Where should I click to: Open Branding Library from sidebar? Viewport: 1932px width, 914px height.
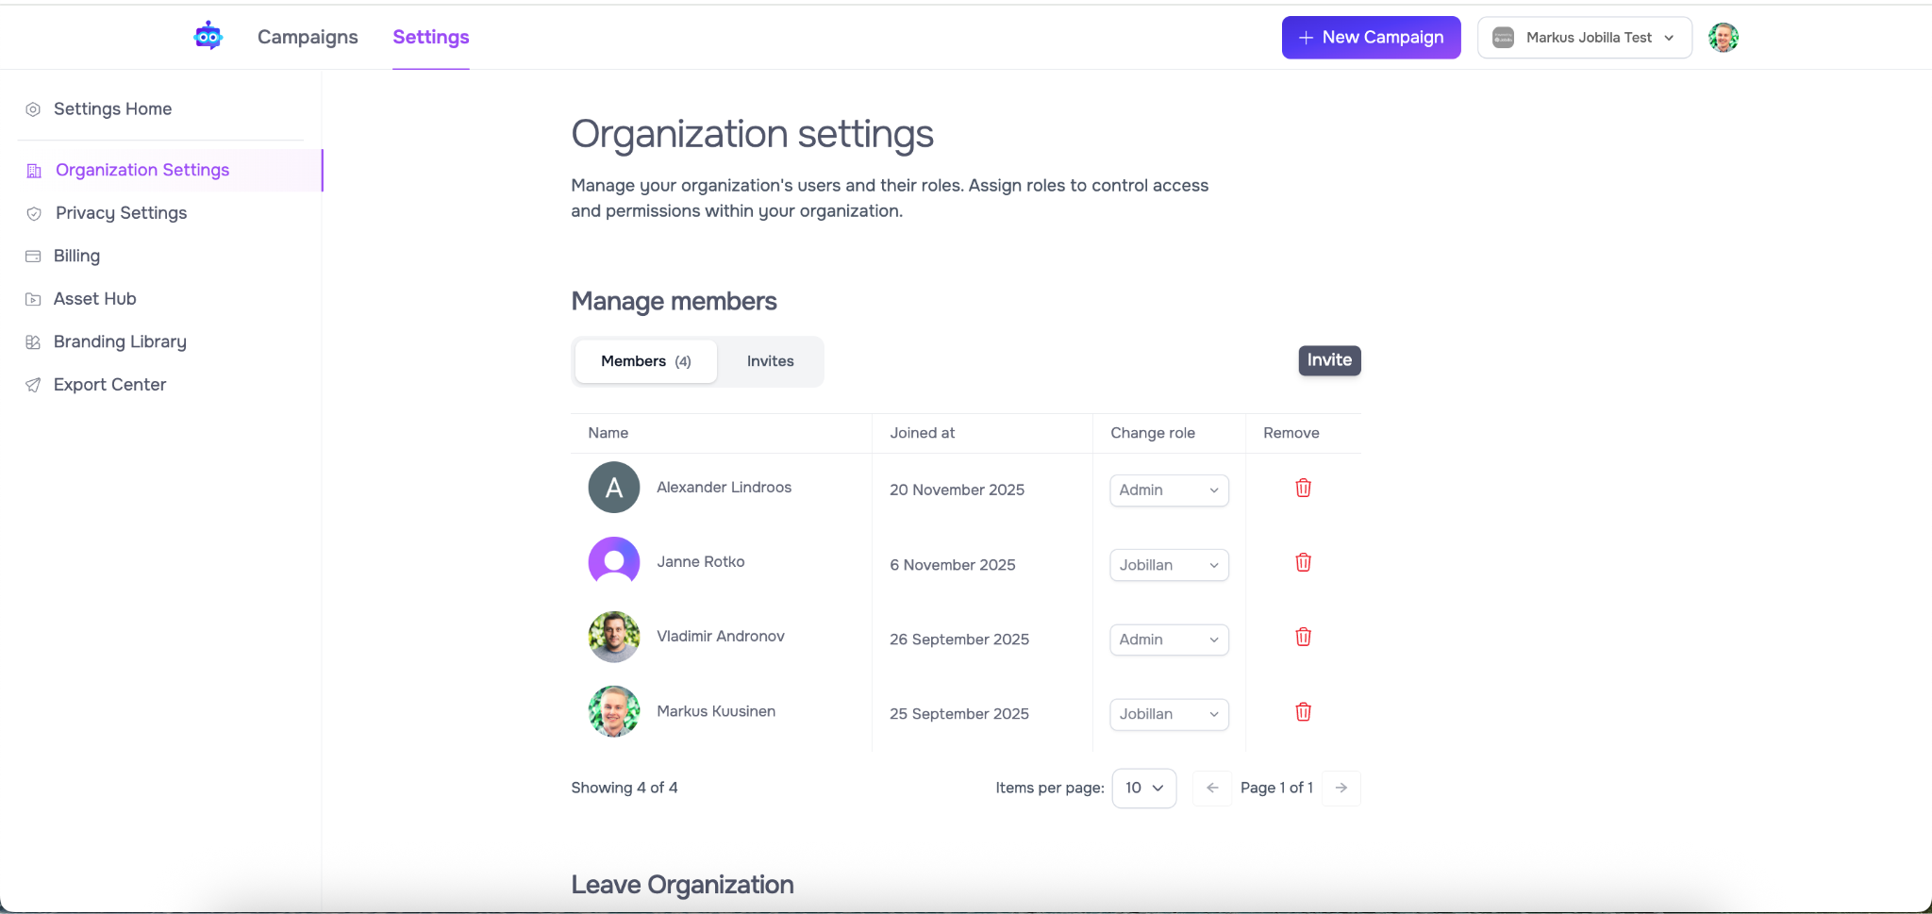(x=120, y=341)
